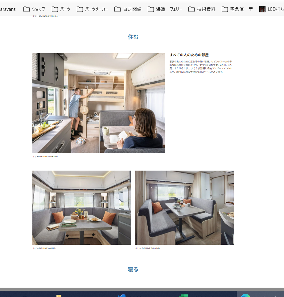Expand the 宅急便 〒 bookmark folder
The width and height of the screenshot is (284, 297).
(237, 9)
